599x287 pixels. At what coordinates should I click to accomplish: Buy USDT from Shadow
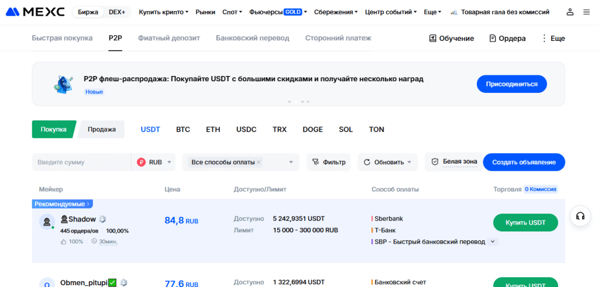[x=526, y=223]
